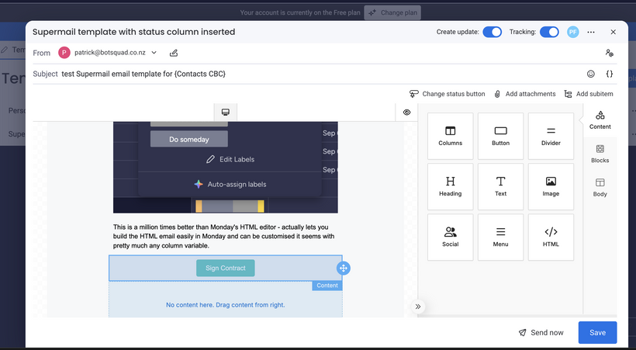
Task: Open the three-dot more options menu
Action: (x=591, y=32)
